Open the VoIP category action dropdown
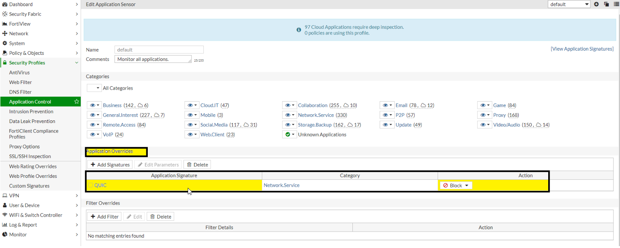The width and height of the screenshot is (620, 248). point(94,135)
